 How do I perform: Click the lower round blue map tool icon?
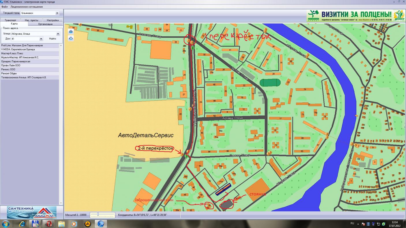click(x=71, y=38)
